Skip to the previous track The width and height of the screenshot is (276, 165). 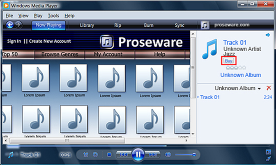click(x=124, y=155)
